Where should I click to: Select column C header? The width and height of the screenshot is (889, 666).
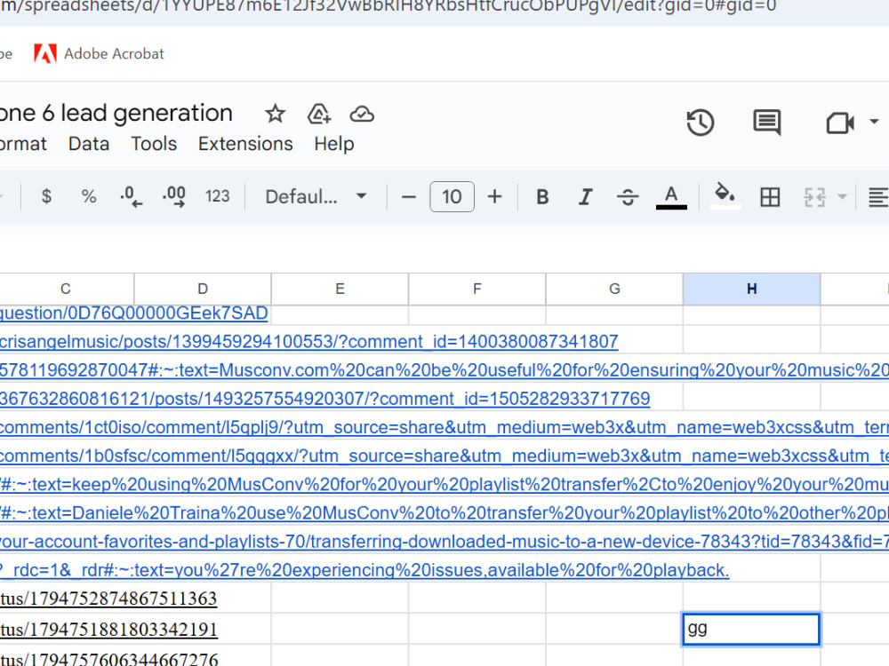pyautogui.click(x=66, y=289)
